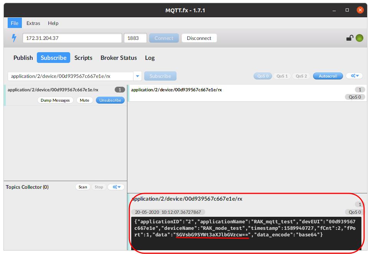Mute the subscribed topic

pos(84,100)
